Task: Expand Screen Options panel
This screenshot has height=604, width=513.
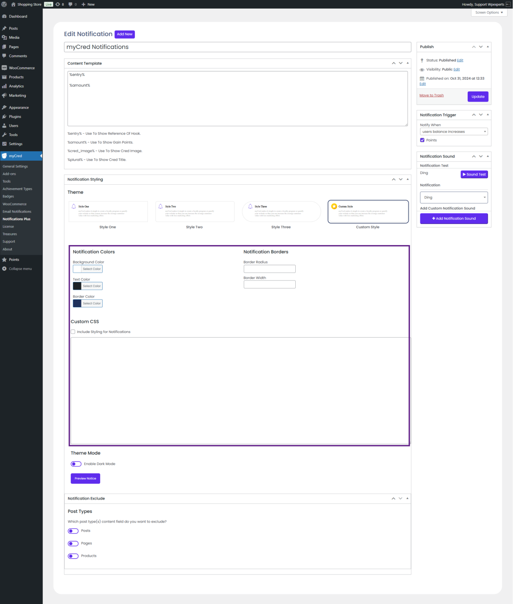Action: [x=489, y=12]
